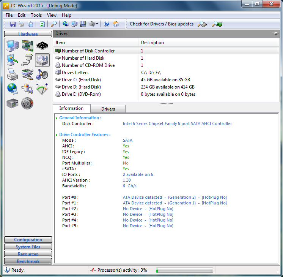Click the Item column header
283x277 pixels.
pyautogui.click(x=96, y=43)
